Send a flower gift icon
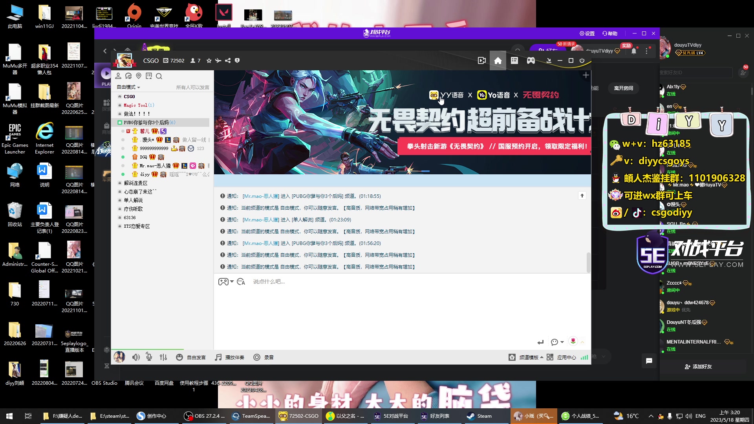 coord(573,341)
